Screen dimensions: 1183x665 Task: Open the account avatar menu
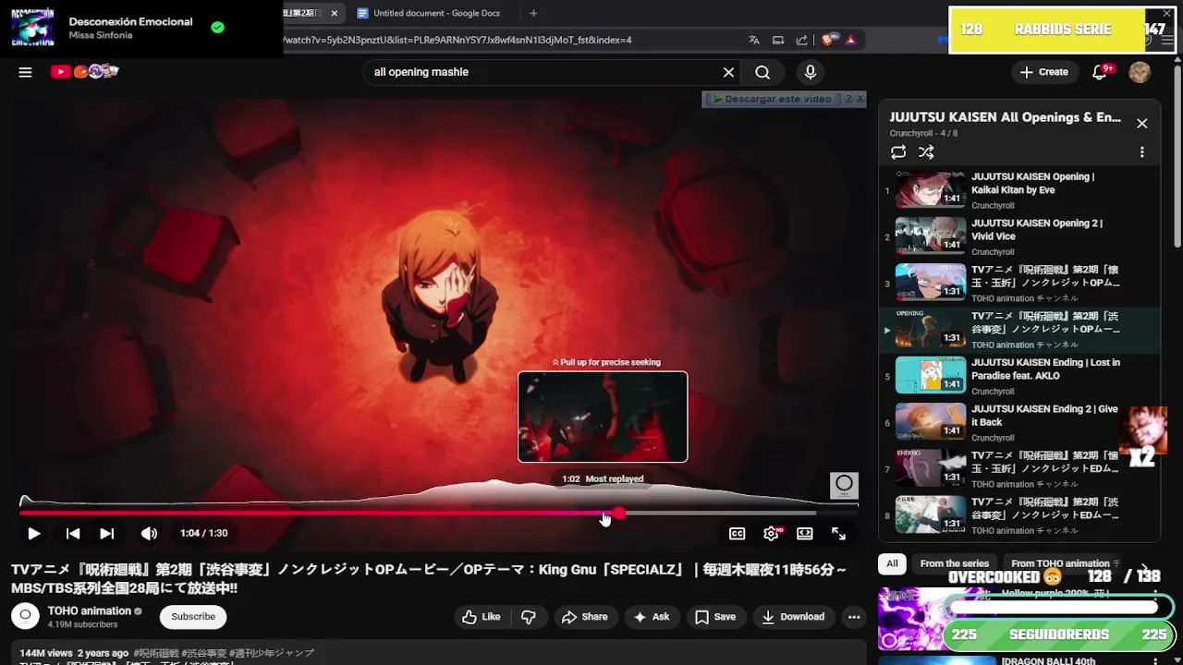pos(1140,72)
